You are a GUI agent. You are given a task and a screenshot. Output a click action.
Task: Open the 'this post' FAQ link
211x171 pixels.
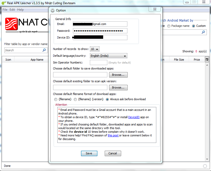point(113,136)
